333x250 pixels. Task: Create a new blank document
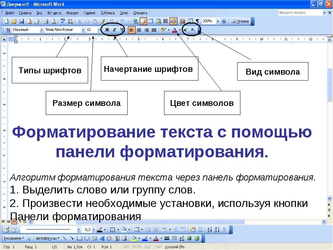(x=7, y=21)
